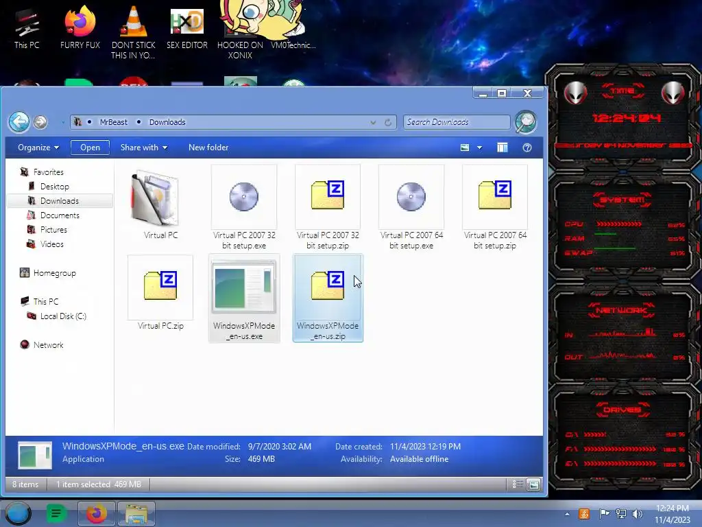Select the Virtual PC.zip file
Viewport: 702px width, 527px height.
click(160, 294)
